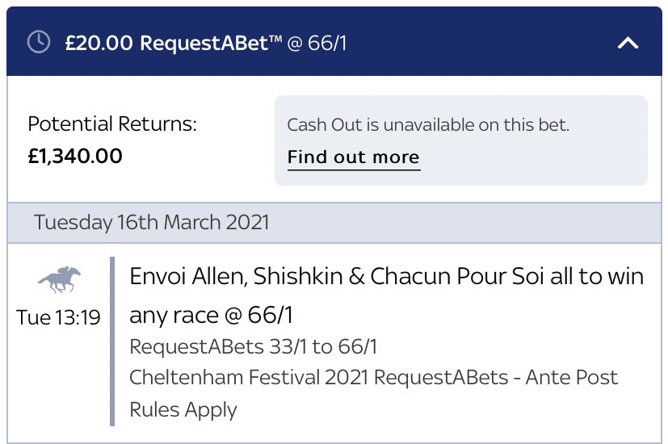This screenshot has width=668, height=444.
Task: Click the Rules Apply text
Action: [x=183, y=408]
